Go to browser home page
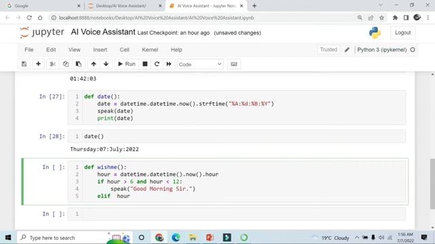Image resolution: width=435 pixels, height=244 pixels. 40,18
